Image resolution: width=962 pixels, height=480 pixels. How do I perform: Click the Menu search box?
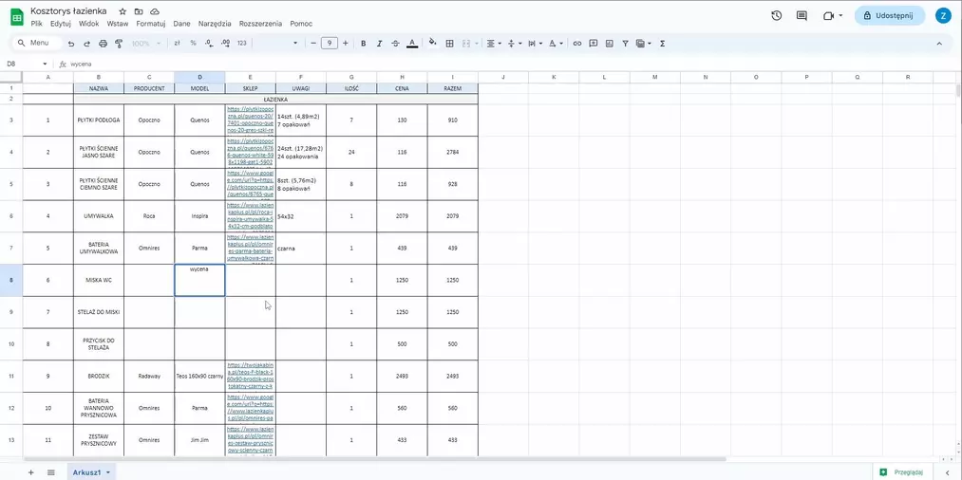pyautogui.click(x=39, y=43)
